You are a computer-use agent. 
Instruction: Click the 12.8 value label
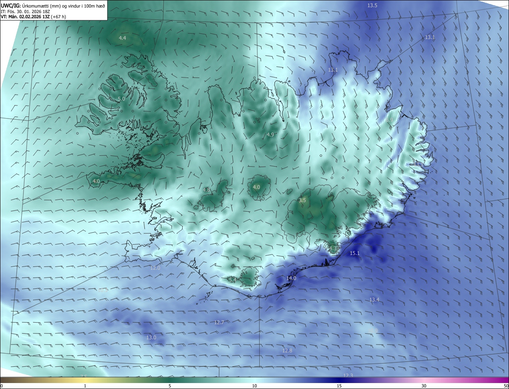coord(287,350)
